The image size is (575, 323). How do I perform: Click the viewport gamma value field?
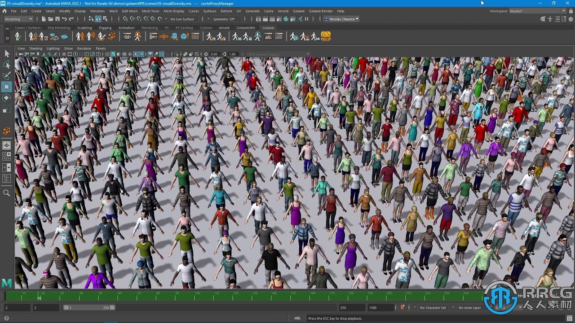[x=232, y=54]
